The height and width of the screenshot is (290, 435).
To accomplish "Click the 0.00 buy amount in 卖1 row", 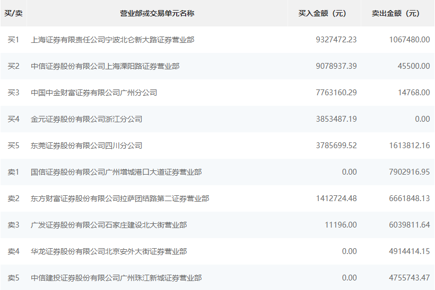I will [349, 172].
